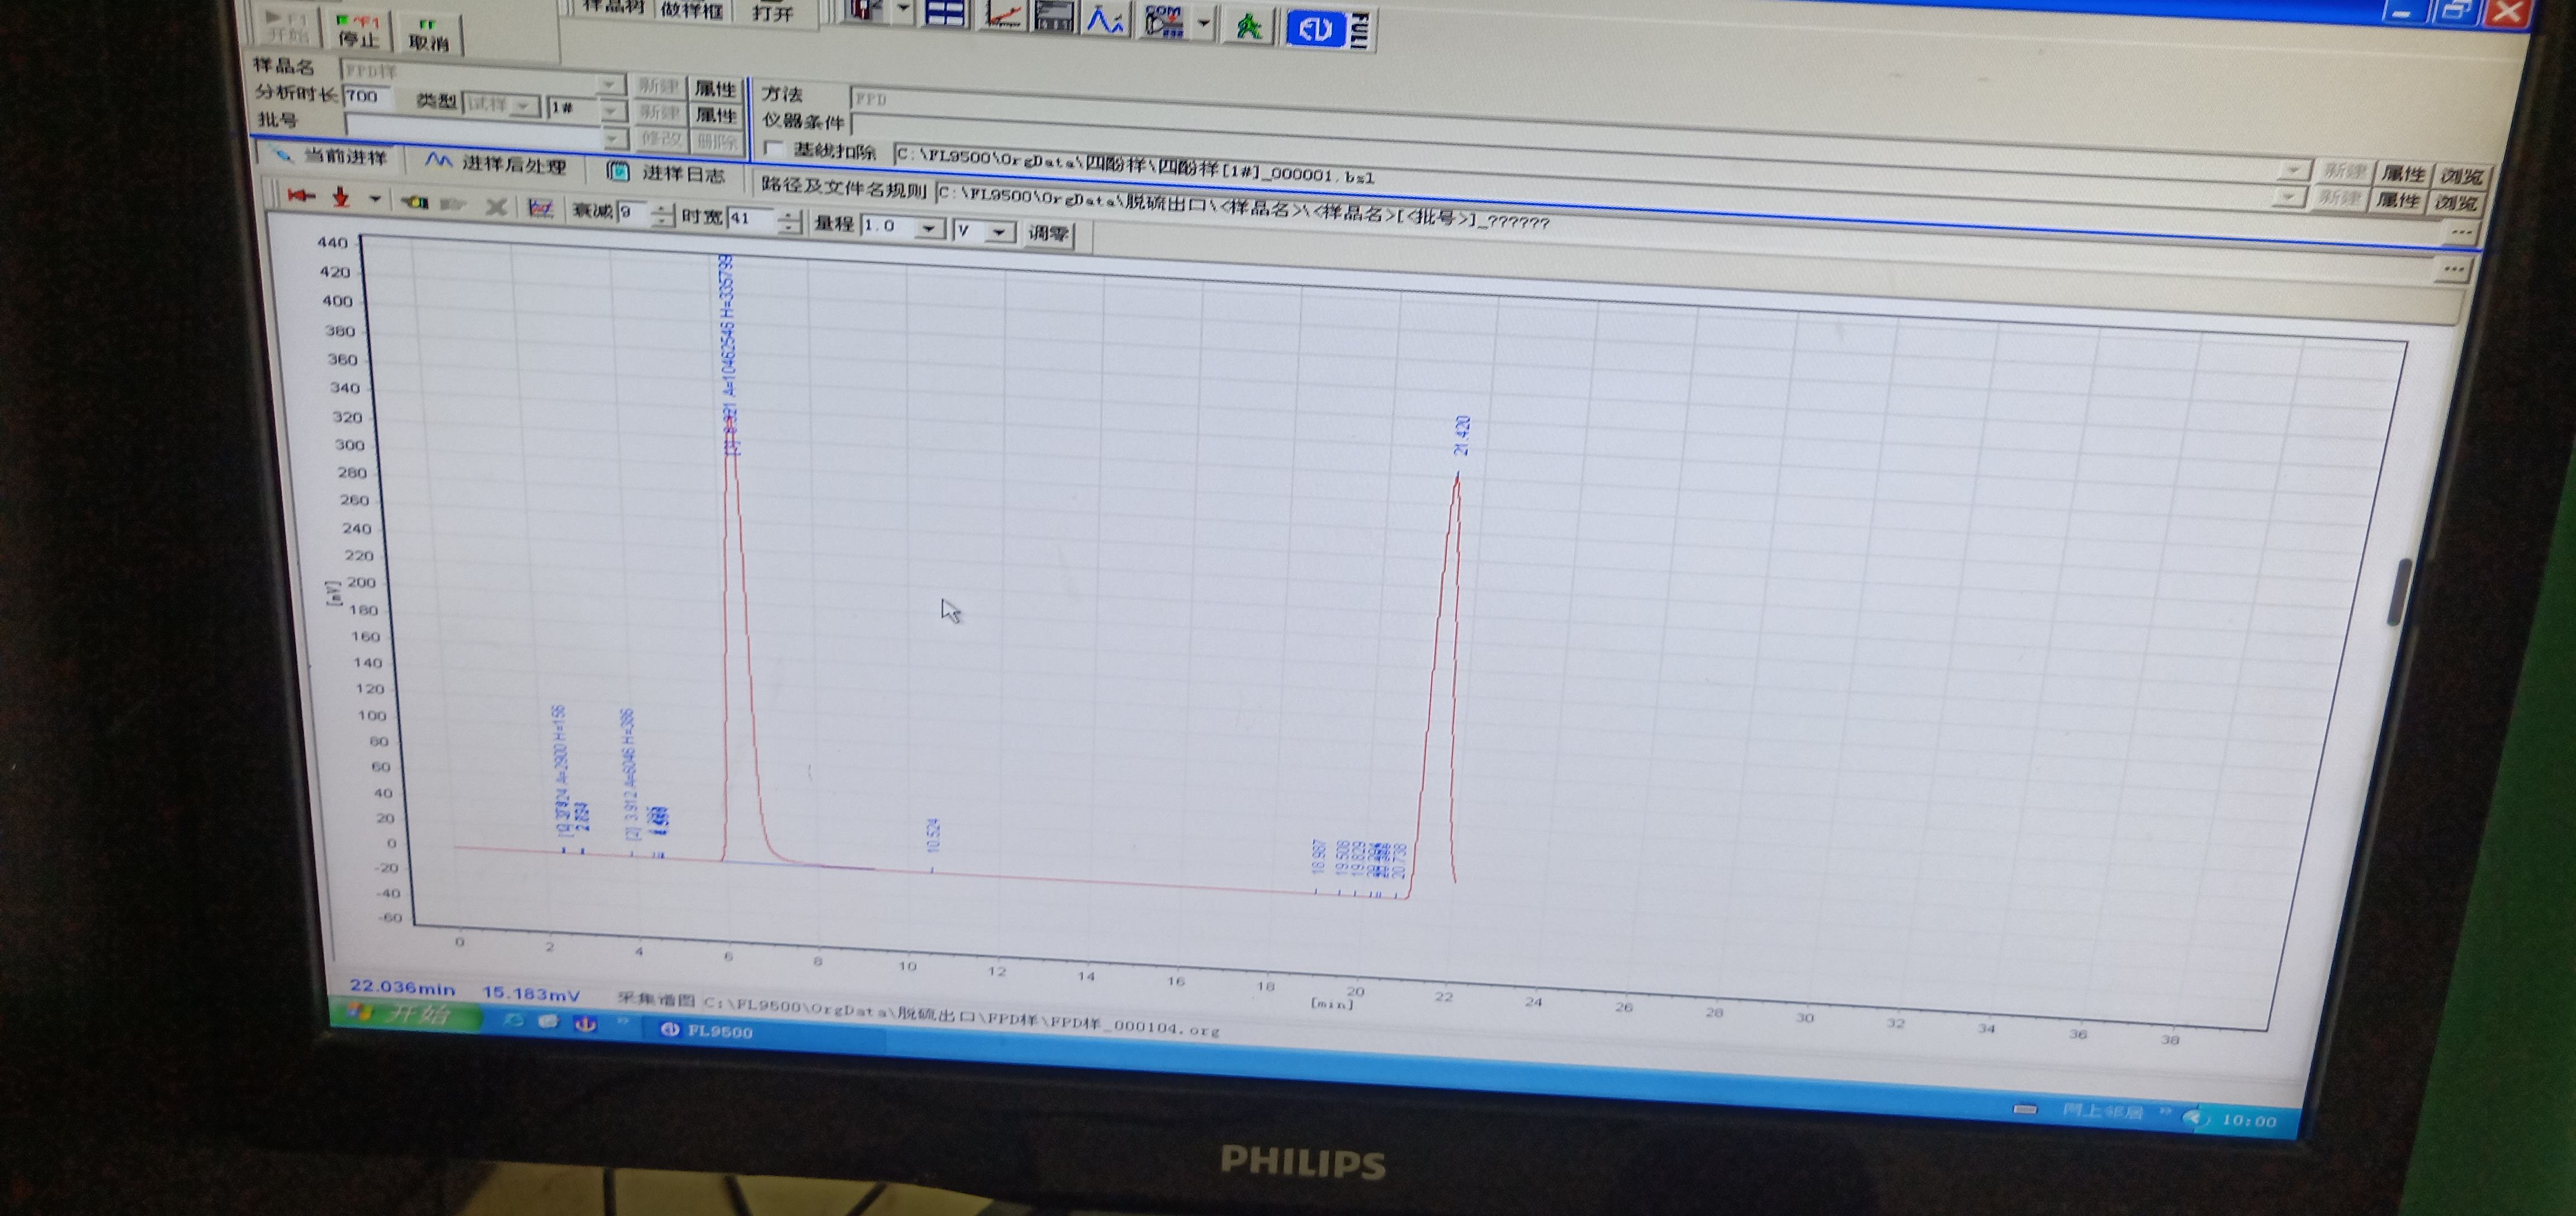
Task: Click the red down-arrow marker icon
Action: [x=341, y=198]
